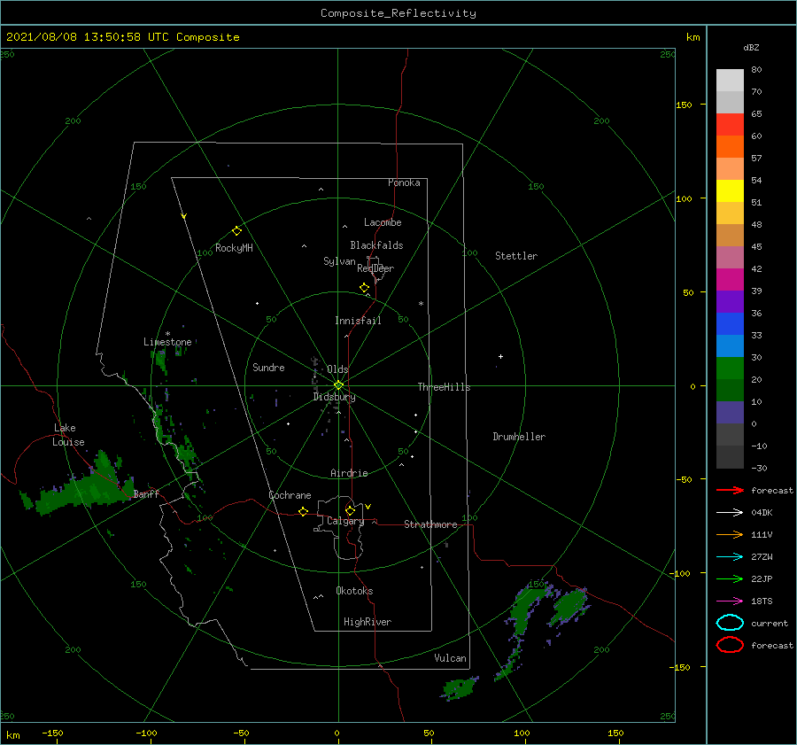Click the Lake Louise label
Image resolution: width=797 pixels, height=745 pixels.
pos(68,435)
